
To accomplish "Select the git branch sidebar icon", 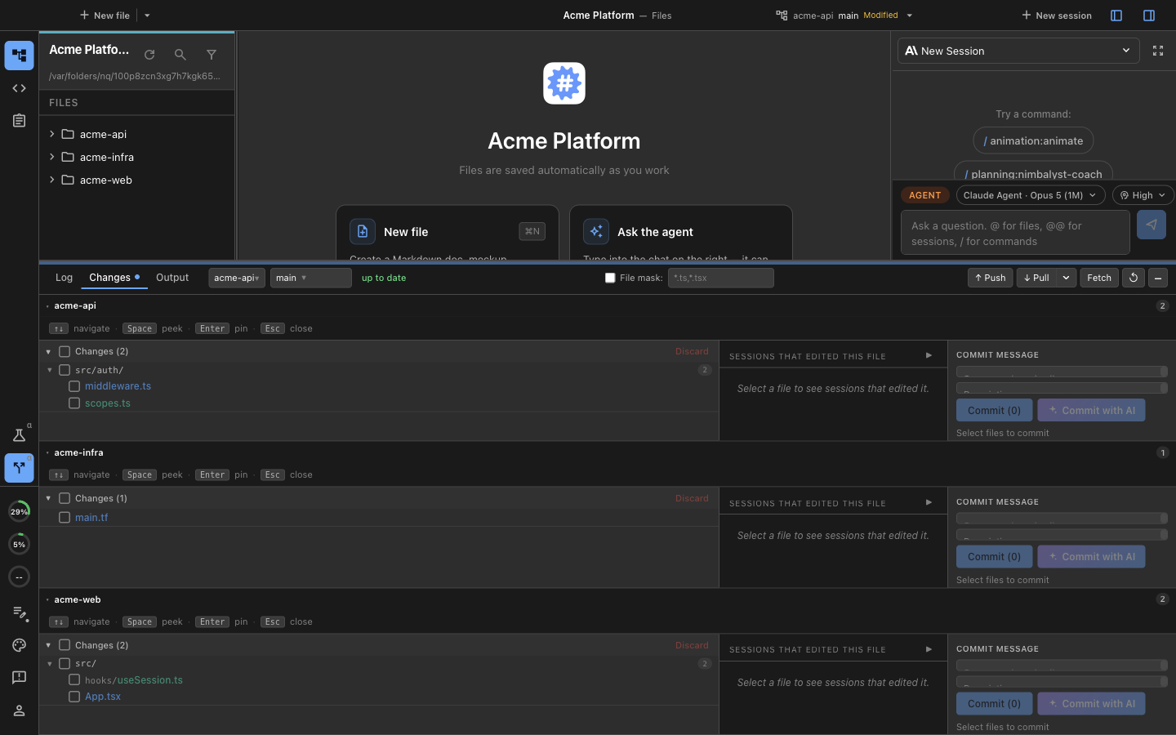I will pyautogui.click(x=19, y=468).
